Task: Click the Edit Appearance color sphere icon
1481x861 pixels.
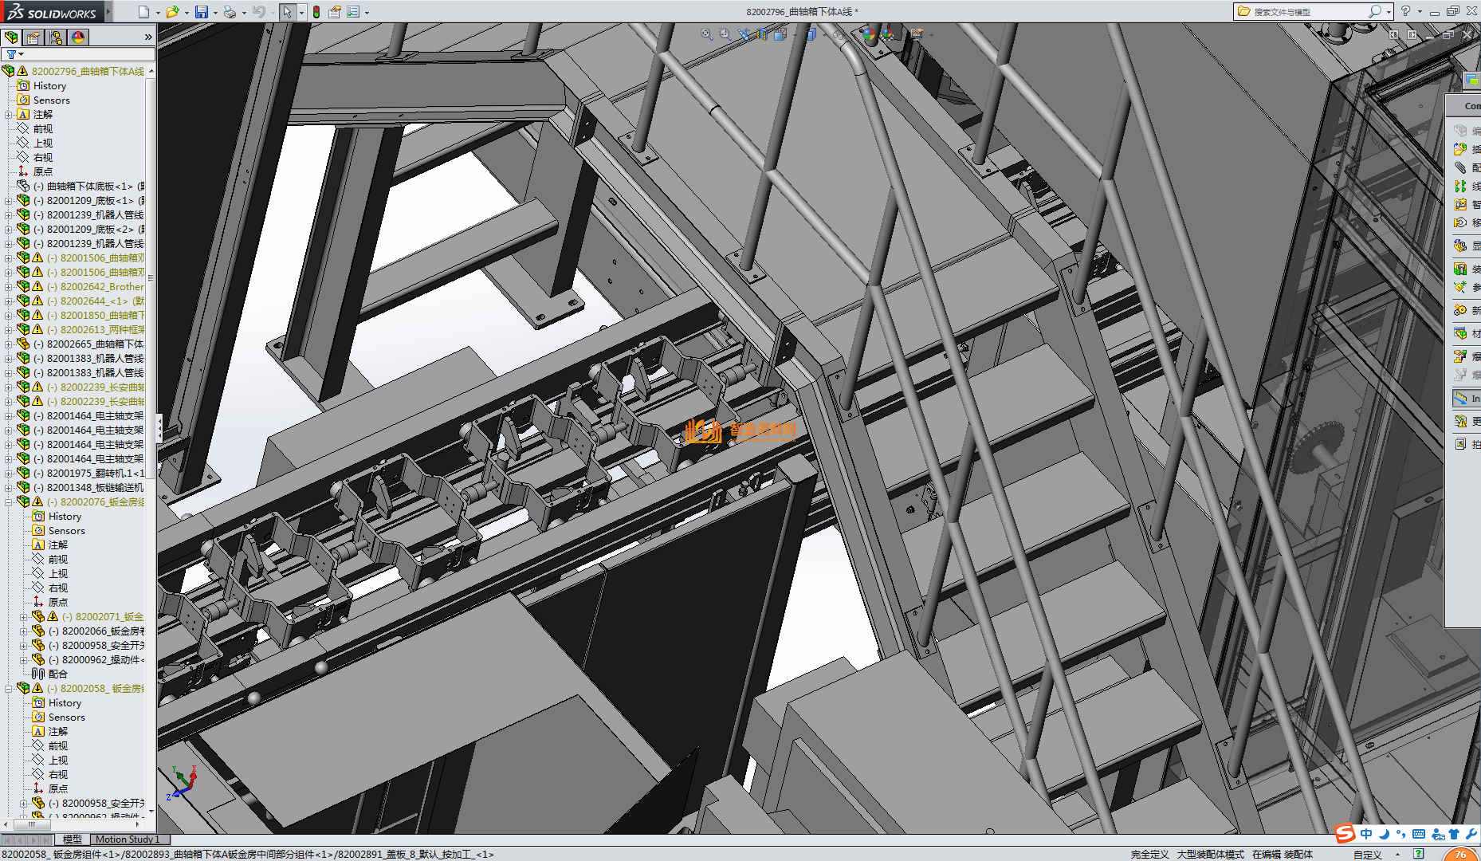Action: (868, 34)
